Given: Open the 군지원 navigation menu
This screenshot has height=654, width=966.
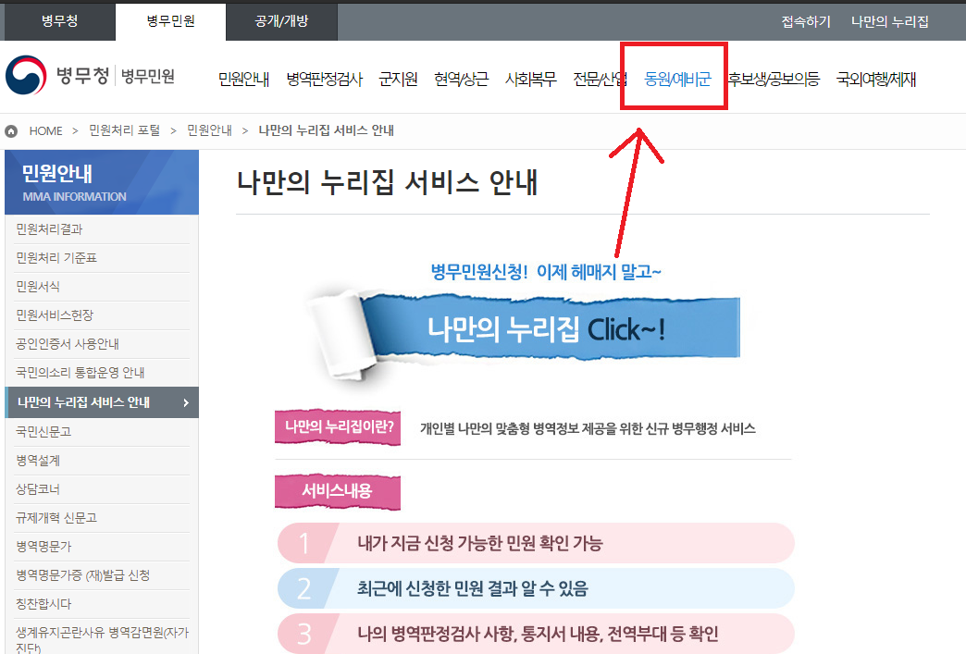Looking at the screenshot, I should pos(398,79).
